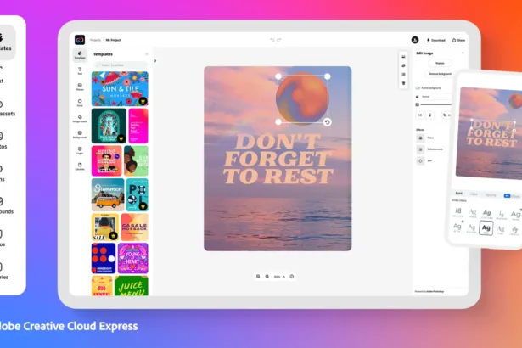Select the Casale Mossack template
The image size is (522, 348).
pos(134,227)
